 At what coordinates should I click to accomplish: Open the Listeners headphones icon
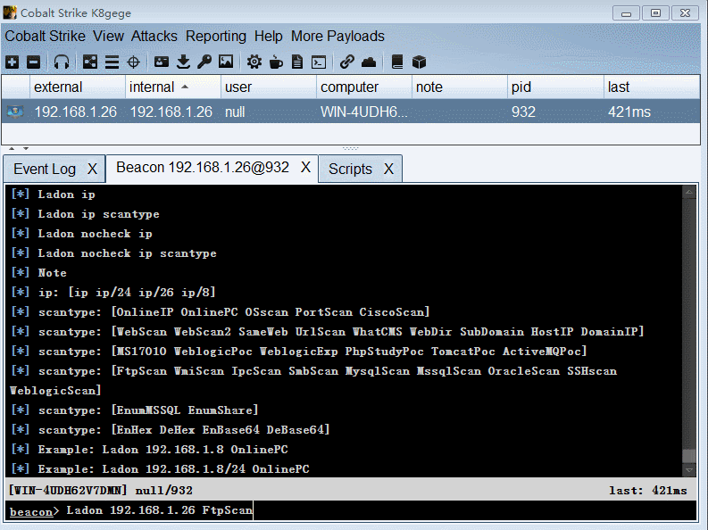(62, 62)
